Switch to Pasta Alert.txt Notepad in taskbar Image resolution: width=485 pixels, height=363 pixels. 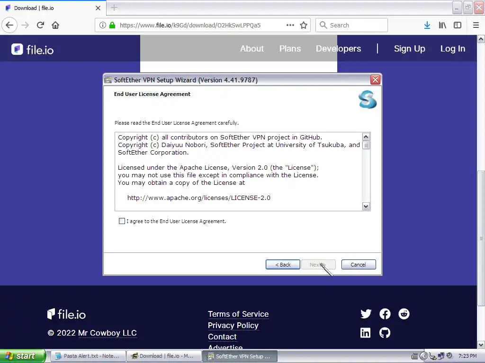(88, 356)
